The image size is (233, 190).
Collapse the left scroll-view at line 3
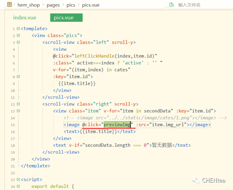[18, 42]
